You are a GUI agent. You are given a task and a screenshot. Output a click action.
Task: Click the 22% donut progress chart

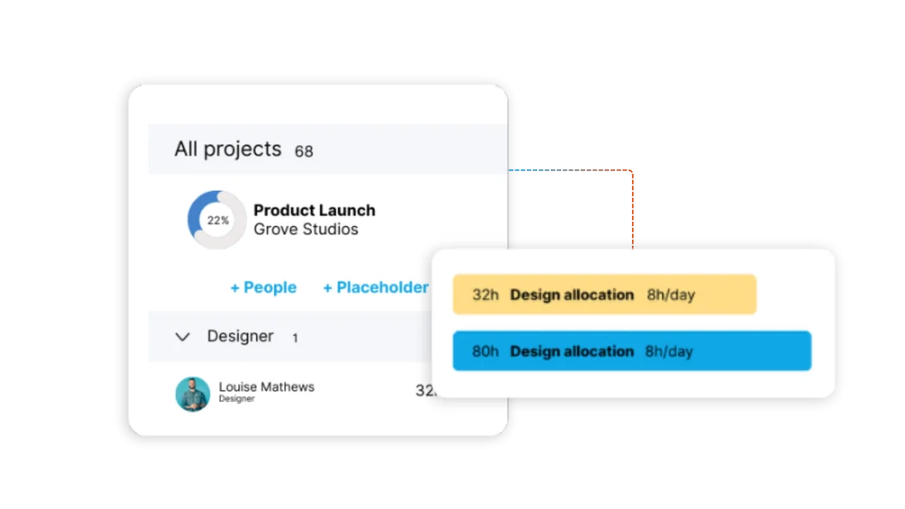[217, 220]
